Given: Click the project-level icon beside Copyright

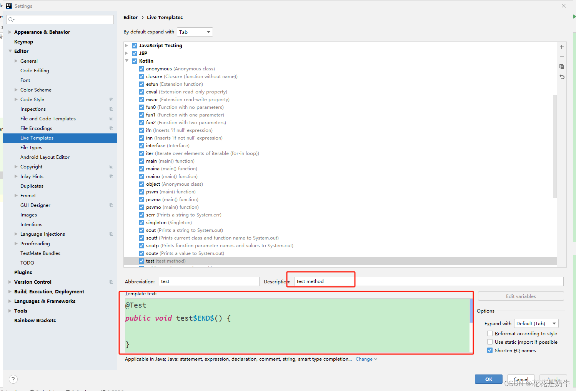Looking at the screenshot, I should pyautogui.click(x=112, y=167).
